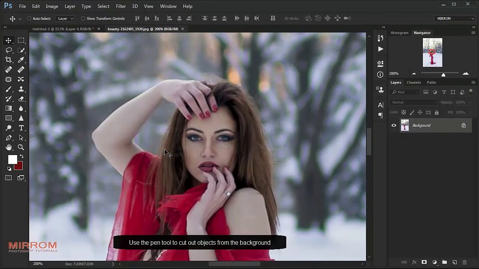
Task: Toggle shape layer filter icon
Action: 453,92
